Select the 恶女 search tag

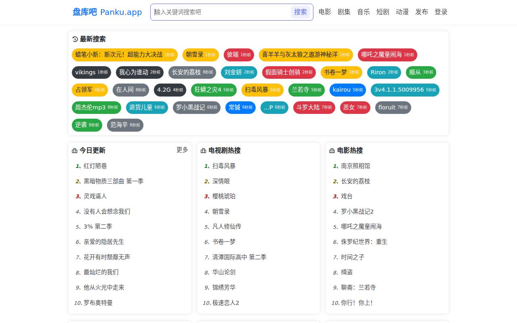coord(355,107)
